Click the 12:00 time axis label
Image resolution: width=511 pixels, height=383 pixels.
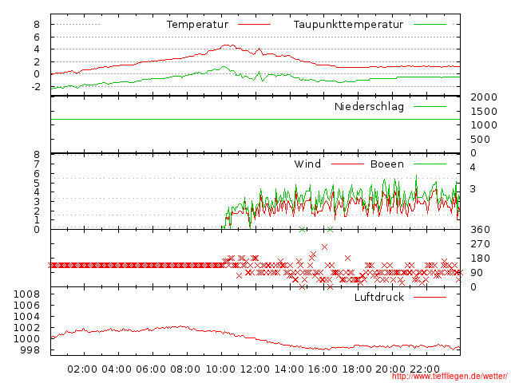click(x=255, y=369)
